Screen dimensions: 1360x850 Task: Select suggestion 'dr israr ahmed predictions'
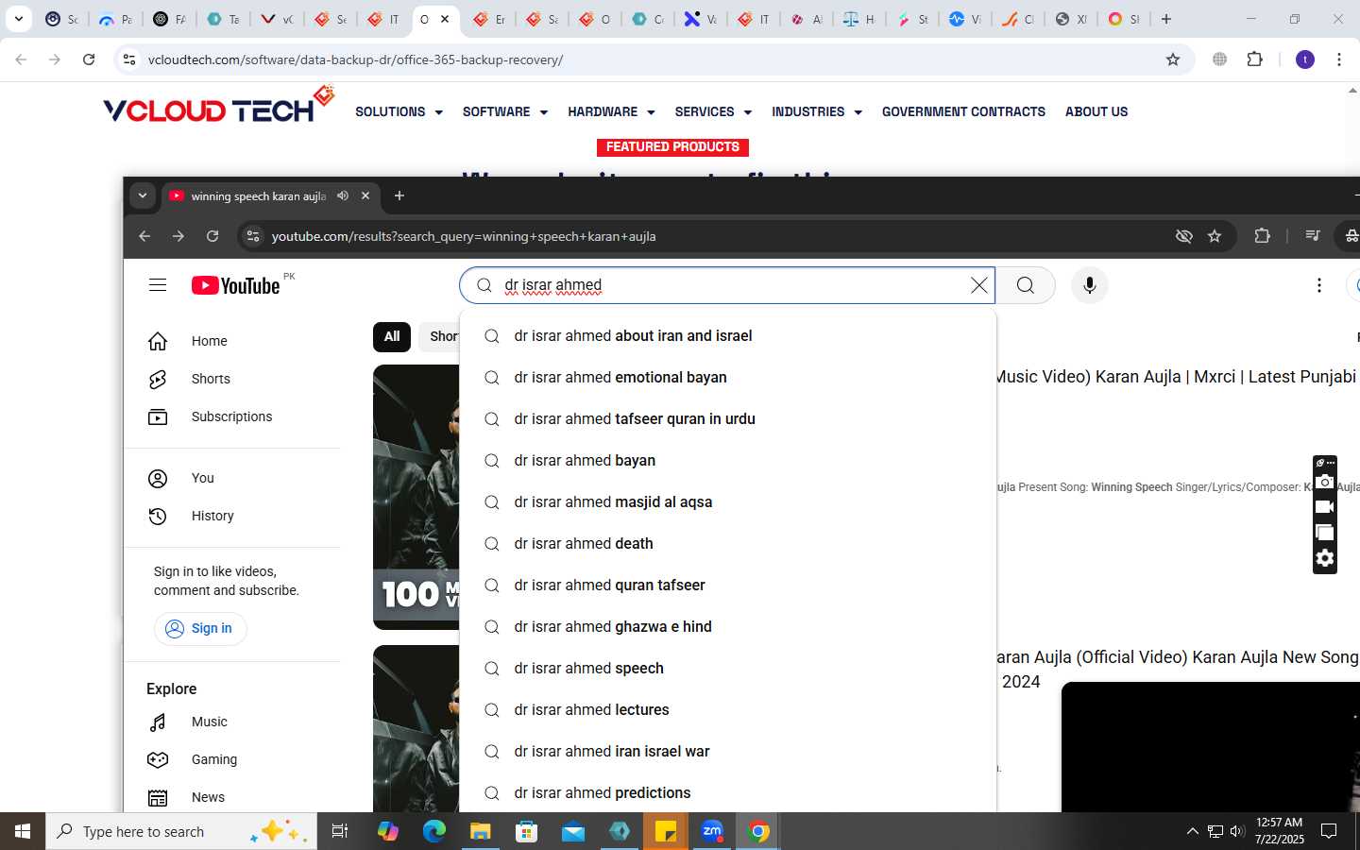click(727, 793)
